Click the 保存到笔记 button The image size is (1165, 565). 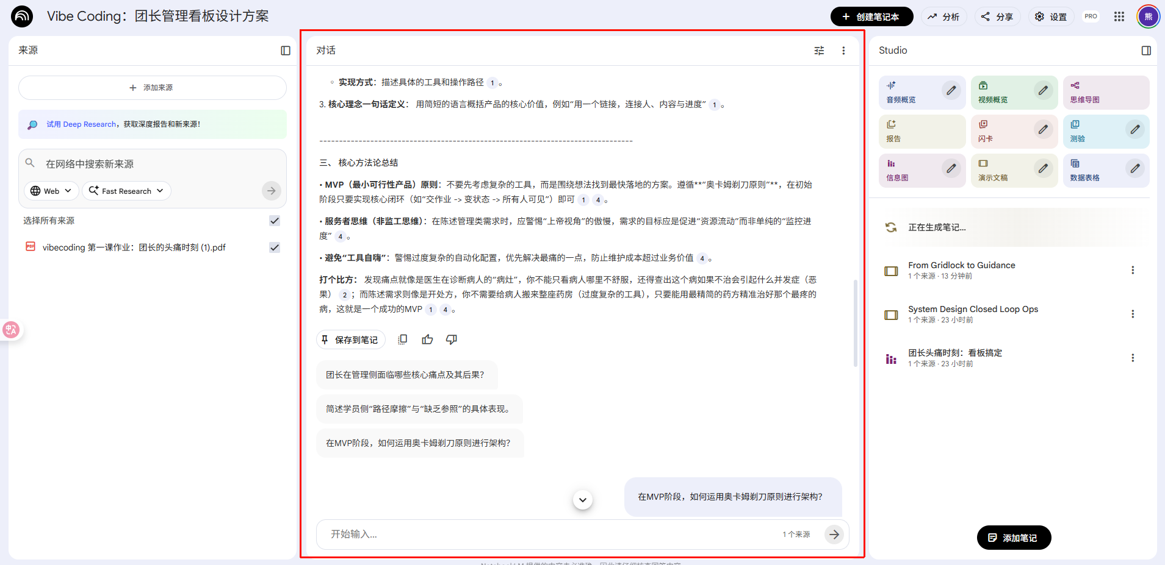click(351, 339)
